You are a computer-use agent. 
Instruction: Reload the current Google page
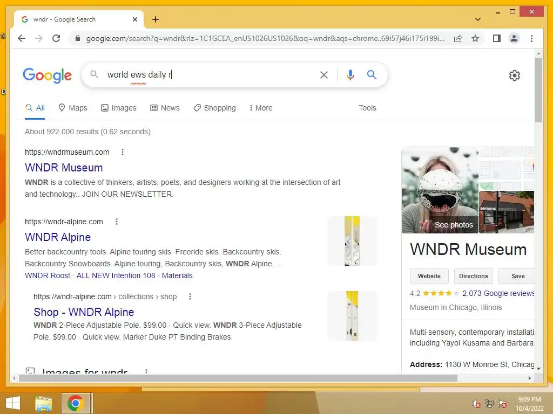56,38
